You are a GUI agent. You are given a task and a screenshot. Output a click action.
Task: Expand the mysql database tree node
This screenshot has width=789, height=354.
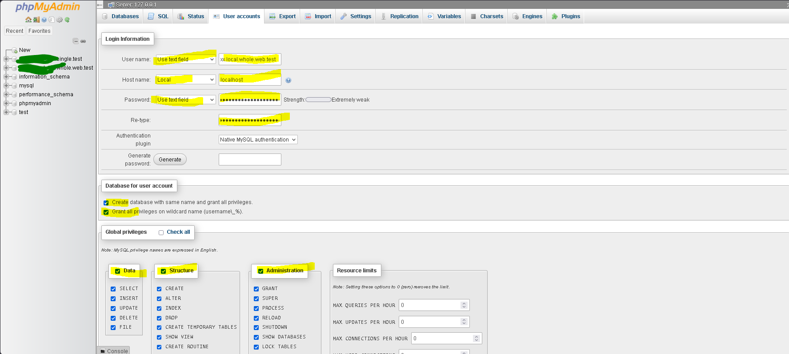point(6,86)
